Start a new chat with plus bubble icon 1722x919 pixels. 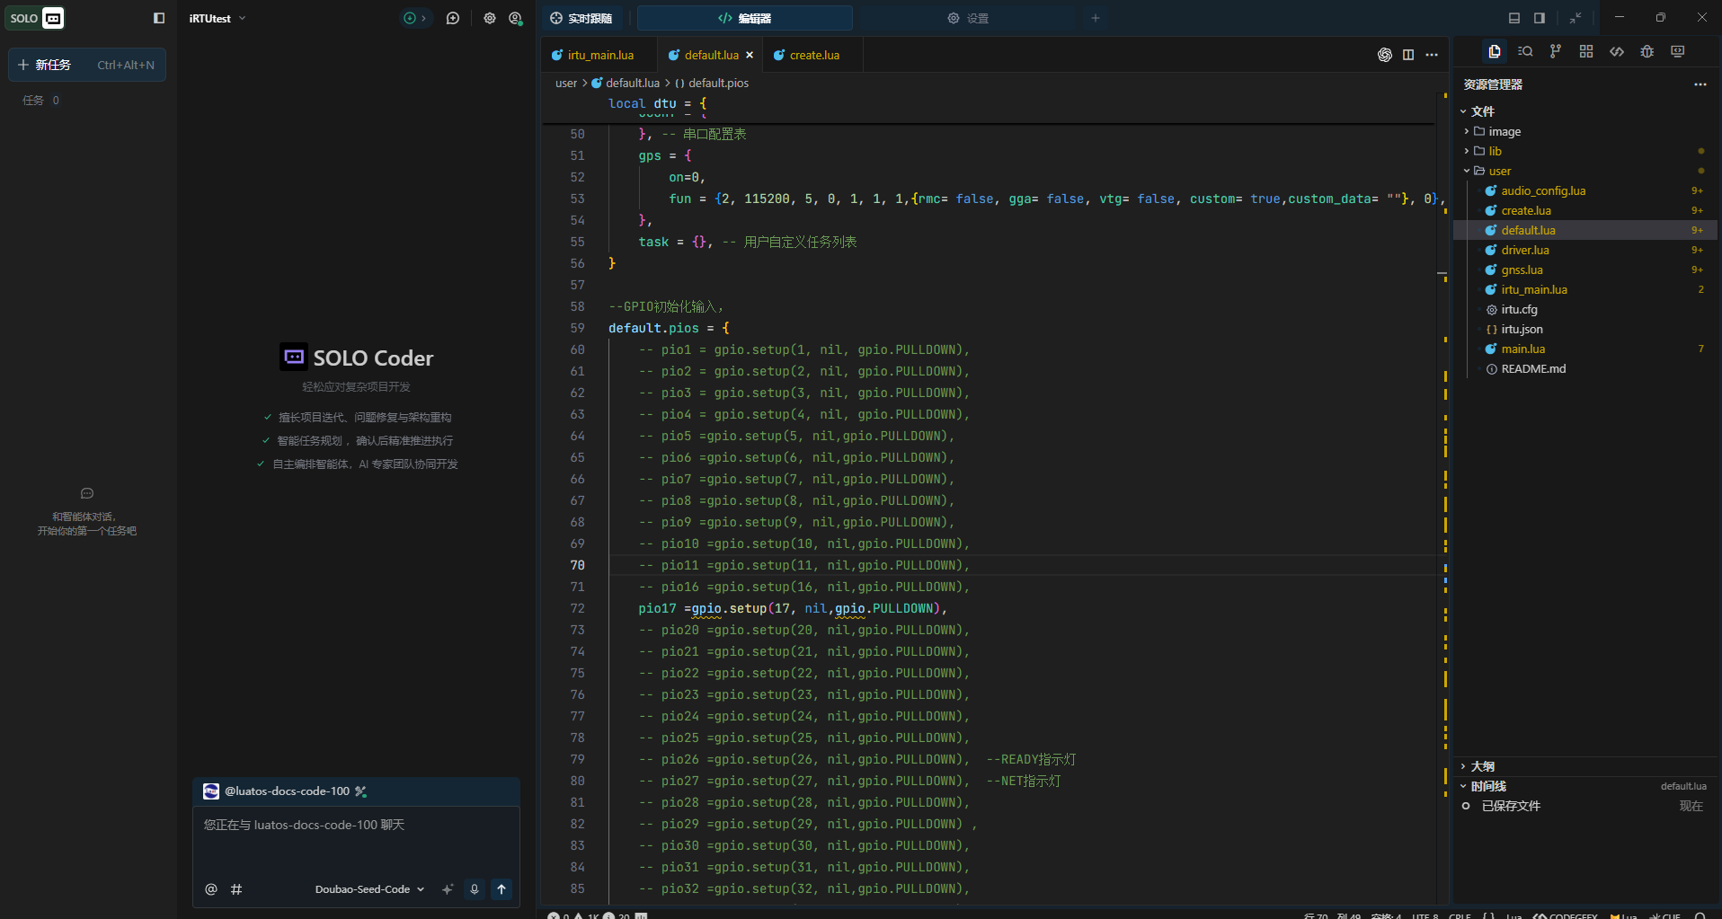pyautogui.click(x=453, y=18)
